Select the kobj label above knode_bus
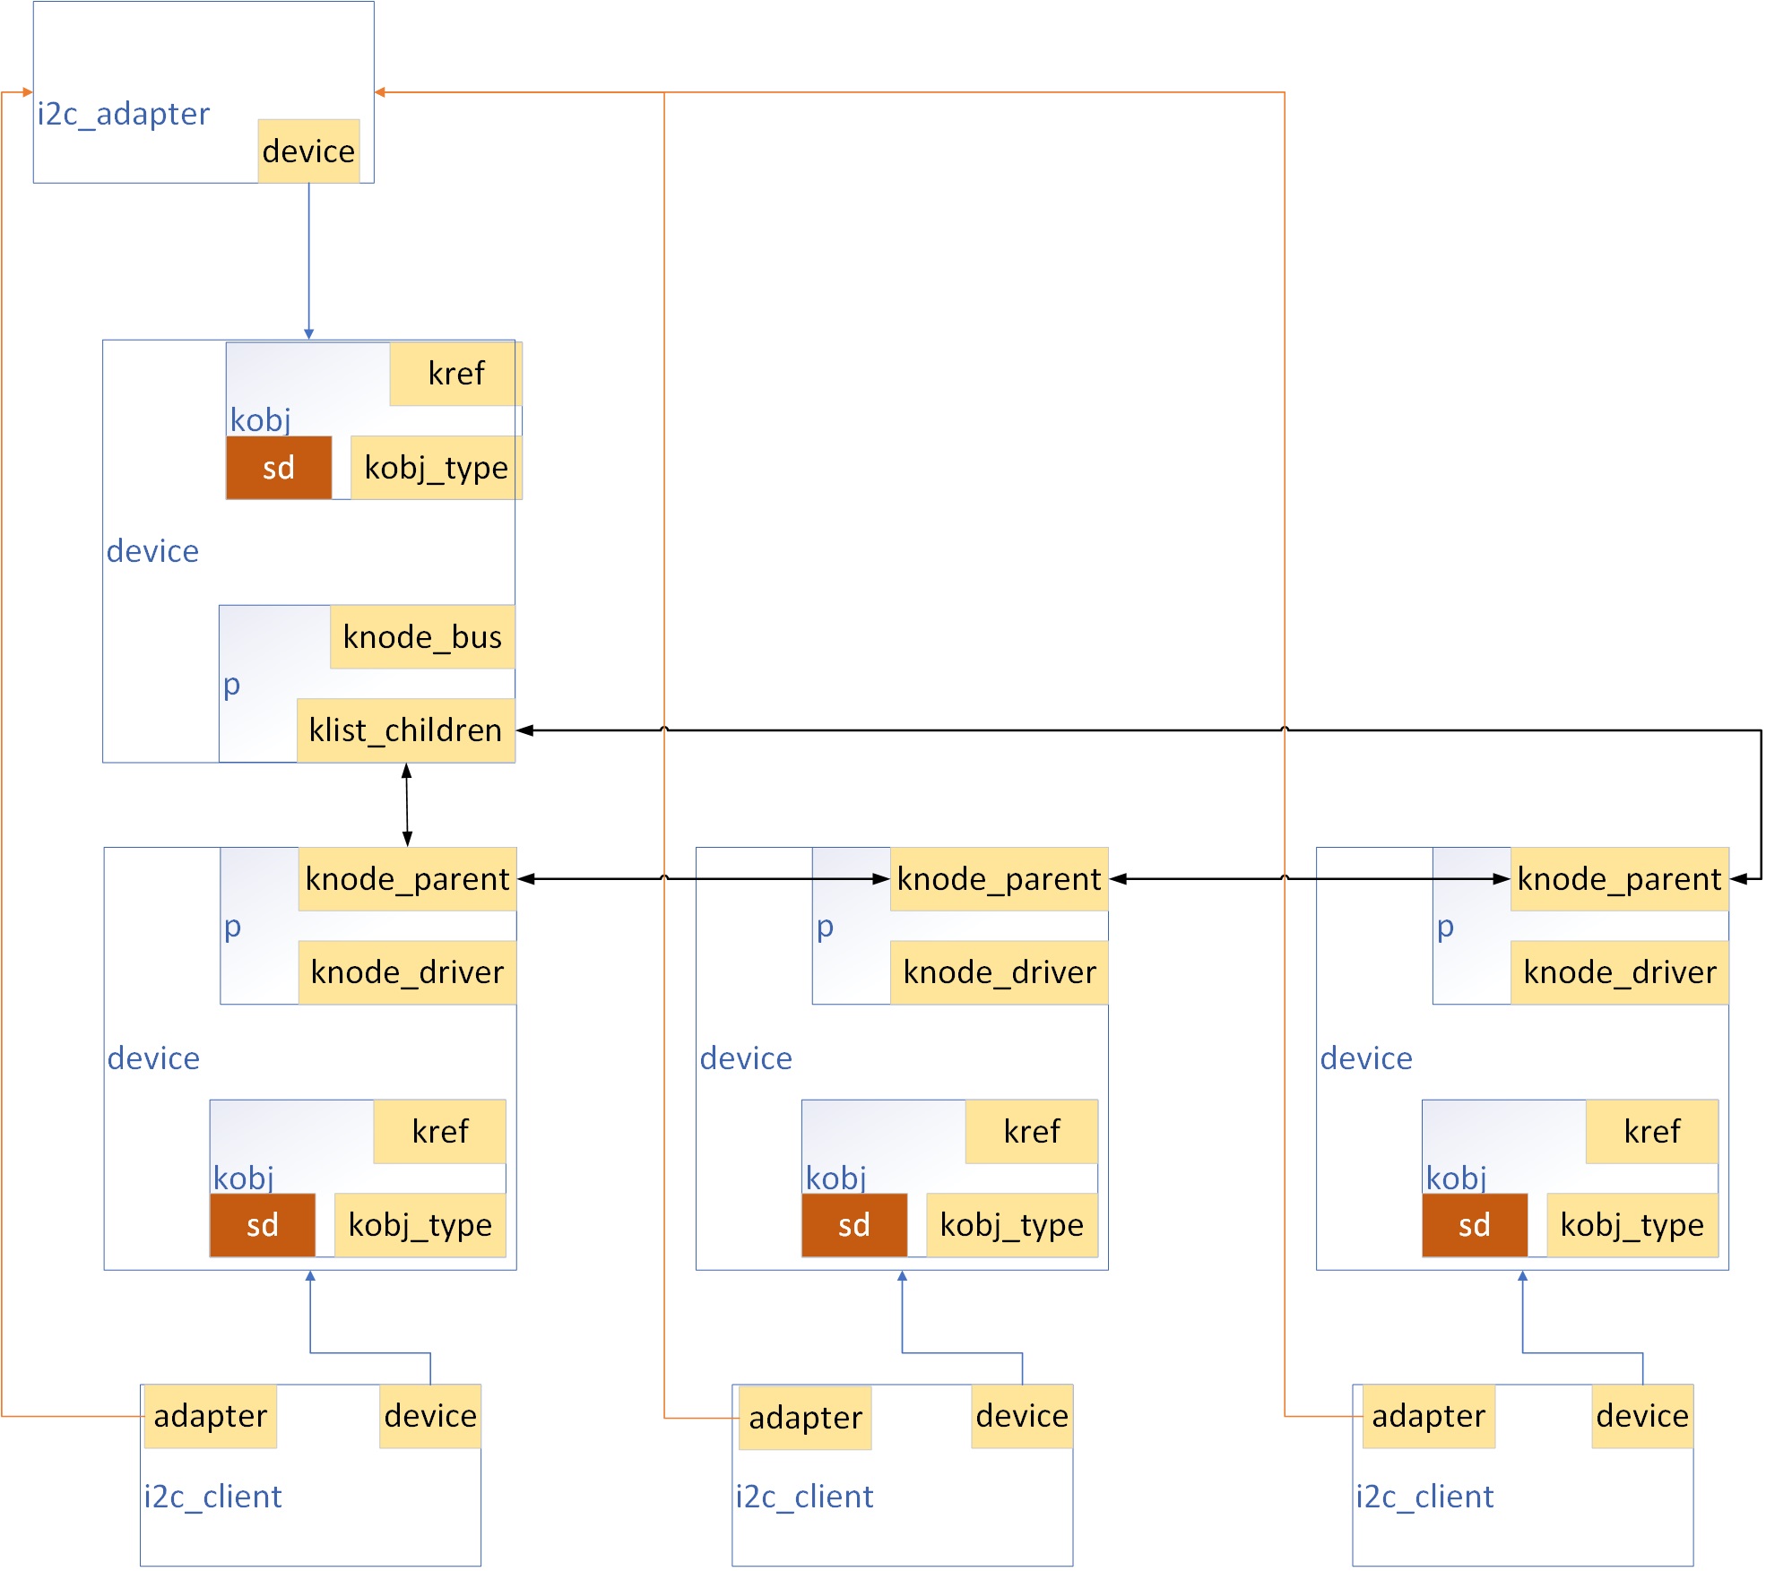Screen dimensions: 1766x1571 point(260,419)
